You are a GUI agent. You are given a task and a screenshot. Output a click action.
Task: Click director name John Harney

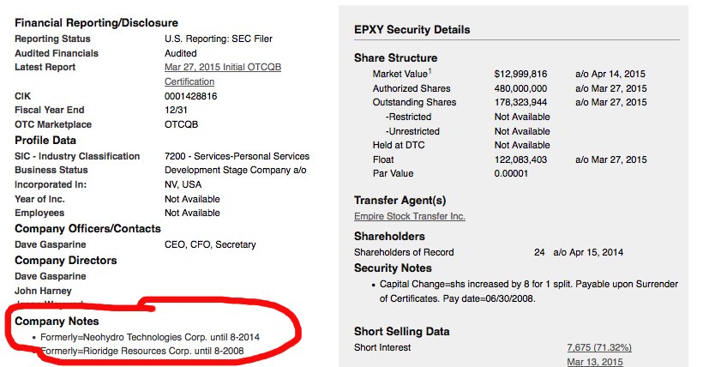click(x=45, y=290)
